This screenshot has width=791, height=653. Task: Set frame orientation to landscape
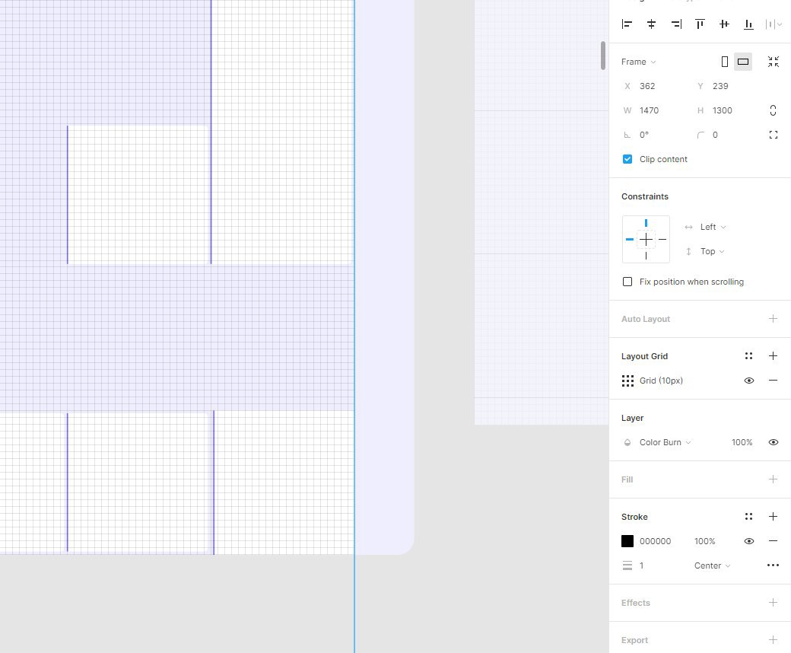click(x=743, y=62)
